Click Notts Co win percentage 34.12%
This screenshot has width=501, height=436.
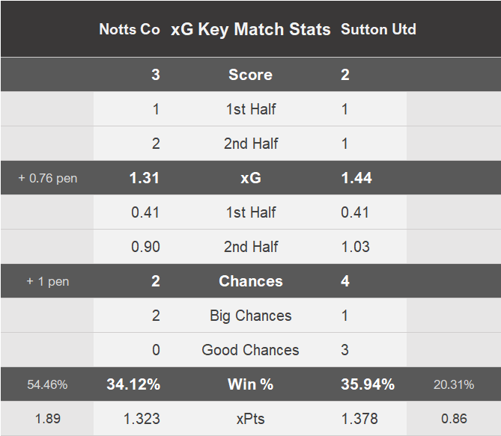coord(133,384)
